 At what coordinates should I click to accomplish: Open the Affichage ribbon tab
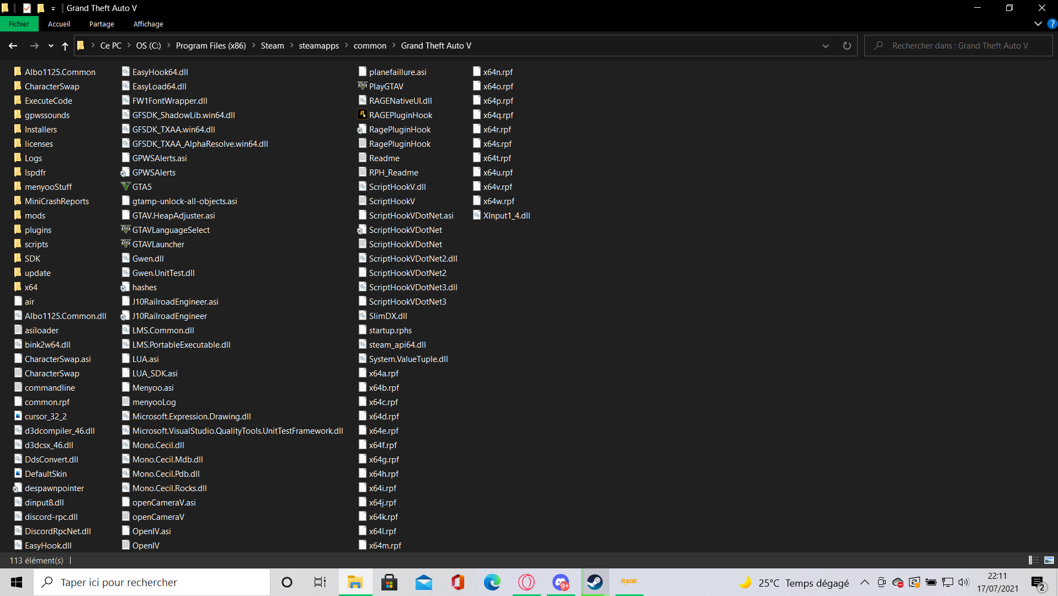click(148, 24)
